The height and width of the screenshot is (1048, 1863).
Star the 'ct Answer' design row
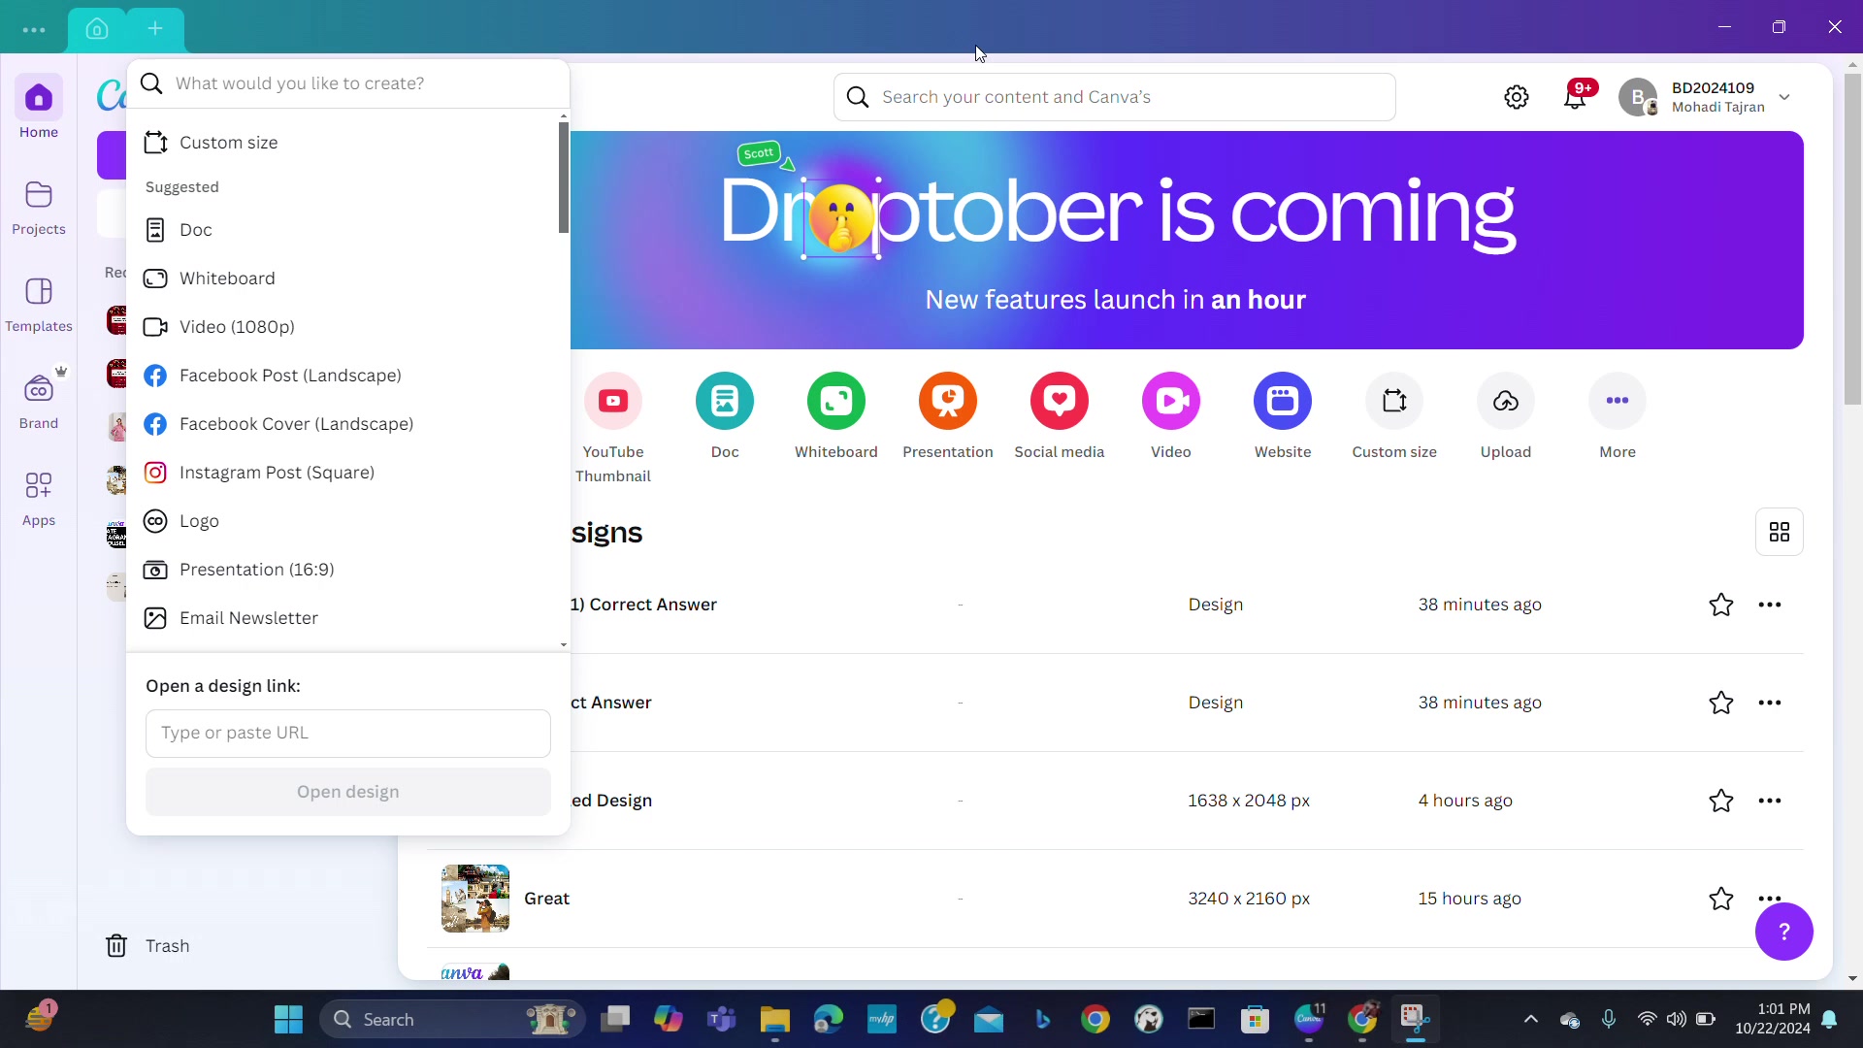(1721, 703)
